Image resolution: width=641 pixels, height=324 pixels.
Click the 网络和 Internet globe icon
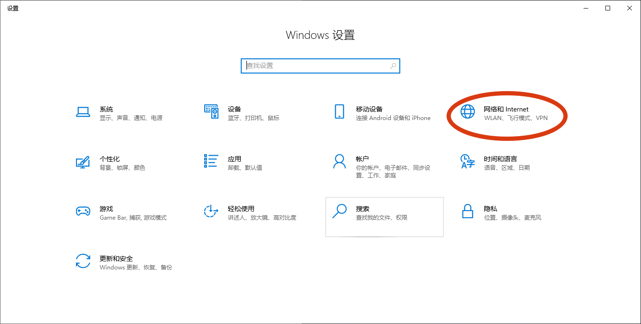(x=468, y=111)
